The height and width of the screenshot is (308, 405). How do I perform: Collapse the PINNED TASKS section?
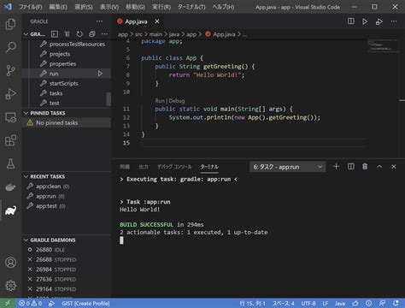click(26, 113)
